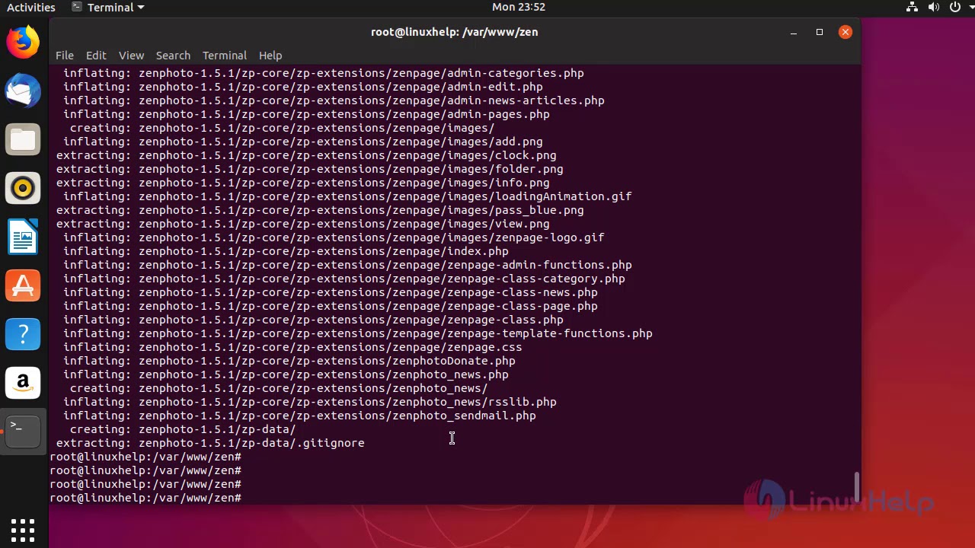Image resolution: width=975 pixels, height=548 pixels.
Task: Open Firefox from the dock
Action: click(23, 42)
